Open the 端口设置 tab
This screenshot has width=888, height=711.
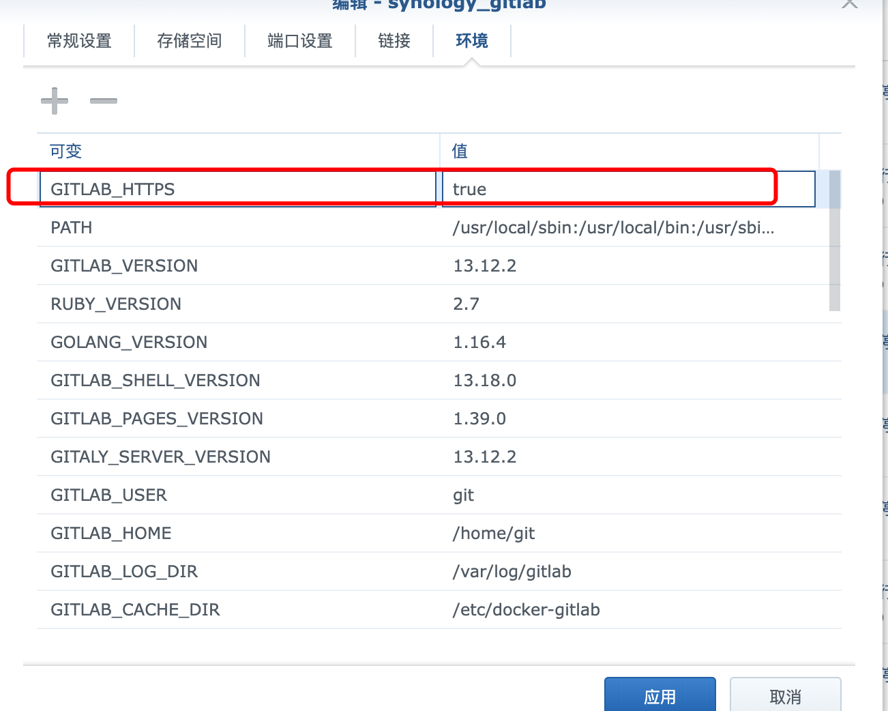[300, 41]
